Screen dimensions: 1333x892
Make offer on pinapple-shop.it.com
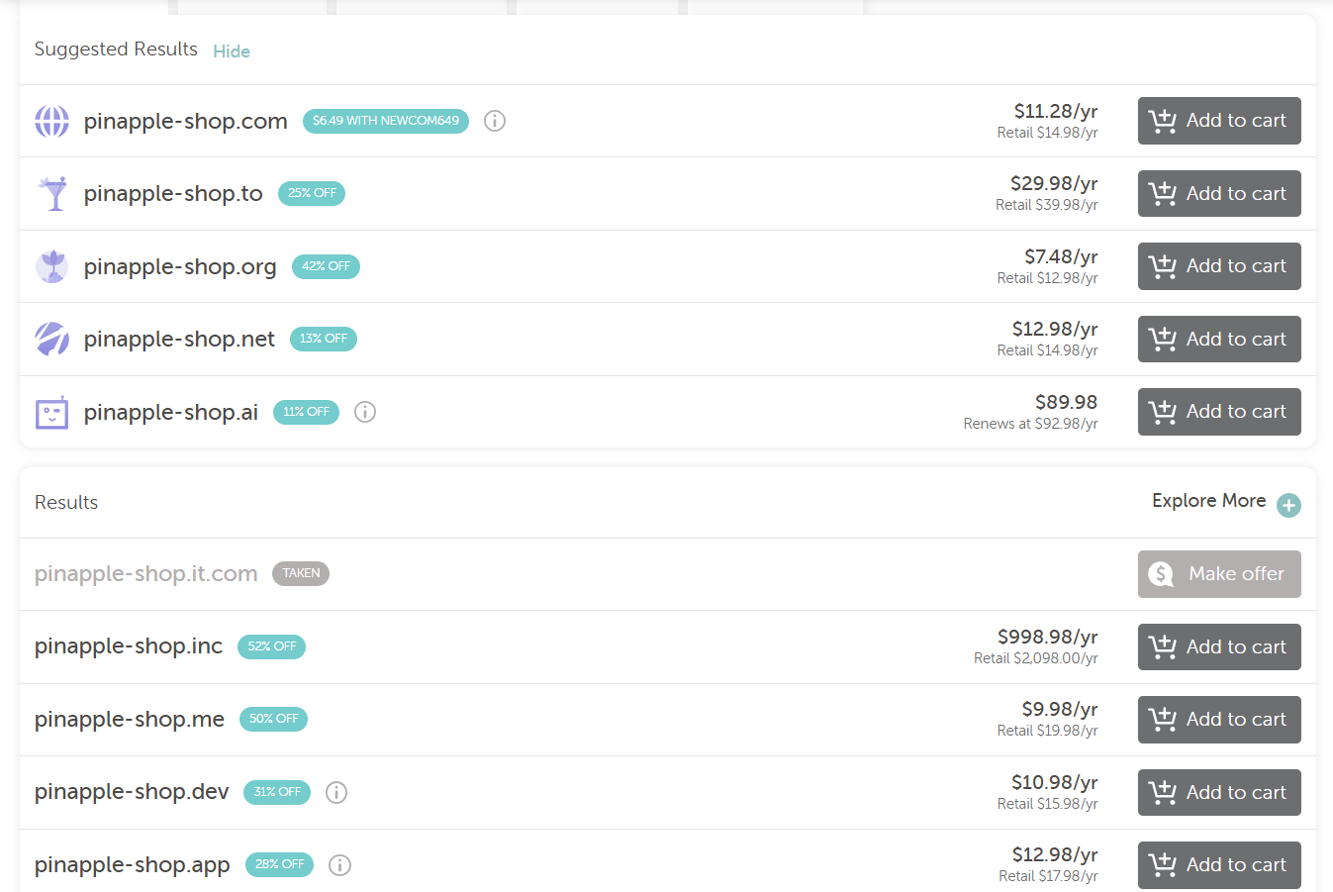[x=1219, y=574]
